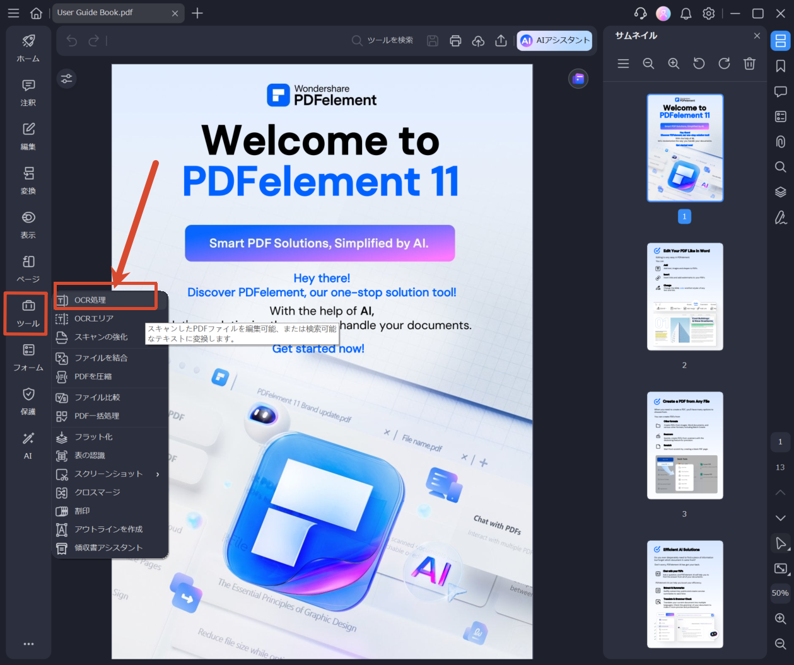Zoom out of the document from the right rail
This screenshot has height=665, width=794.
[780, 644]
